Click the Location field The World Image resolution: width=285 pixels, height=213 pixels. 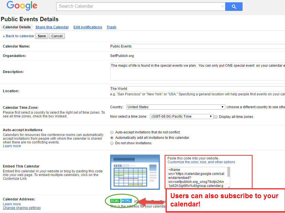pyautogui.click(x=197, y=89)
